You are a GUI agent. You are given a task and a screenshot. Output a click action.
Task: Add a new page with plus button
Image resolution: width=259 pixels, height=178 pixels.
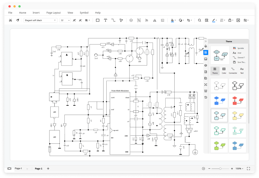point(48,169)
